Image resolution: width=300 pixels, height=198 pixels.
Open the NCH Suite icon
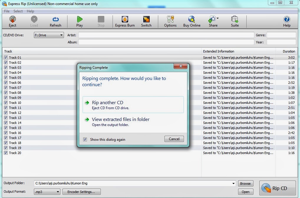coord(235,19)
